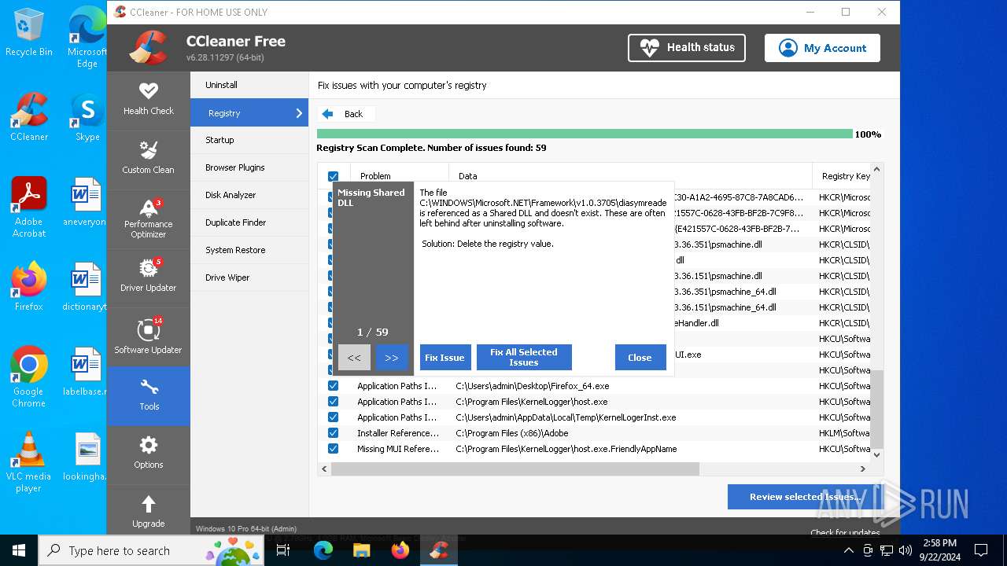Open the Startup tool
Viewport: 1007px width, 566px height.
click(x=249, y=140)
